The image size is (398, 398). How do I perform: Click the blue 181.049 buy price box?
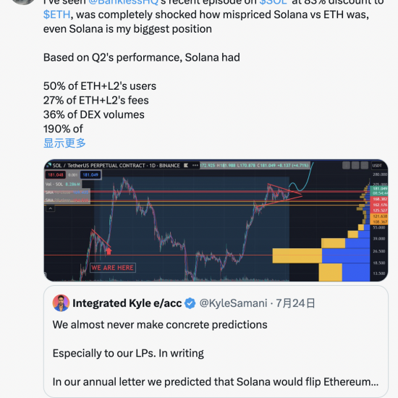pyautogui.click(x=90, y=175)
